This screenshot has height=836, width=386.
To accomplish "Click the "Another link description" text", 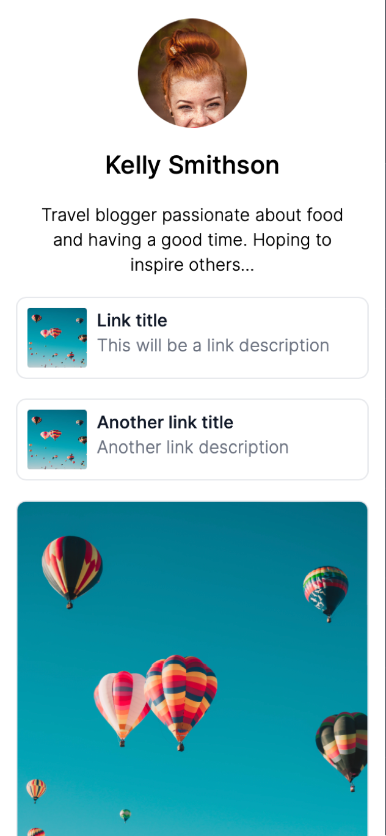I will pyautogui.click(x=193, y=447).
